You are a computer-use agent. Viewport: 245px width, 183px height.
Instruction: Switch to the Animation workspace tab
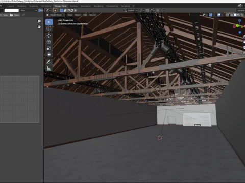tap(85, 6)
